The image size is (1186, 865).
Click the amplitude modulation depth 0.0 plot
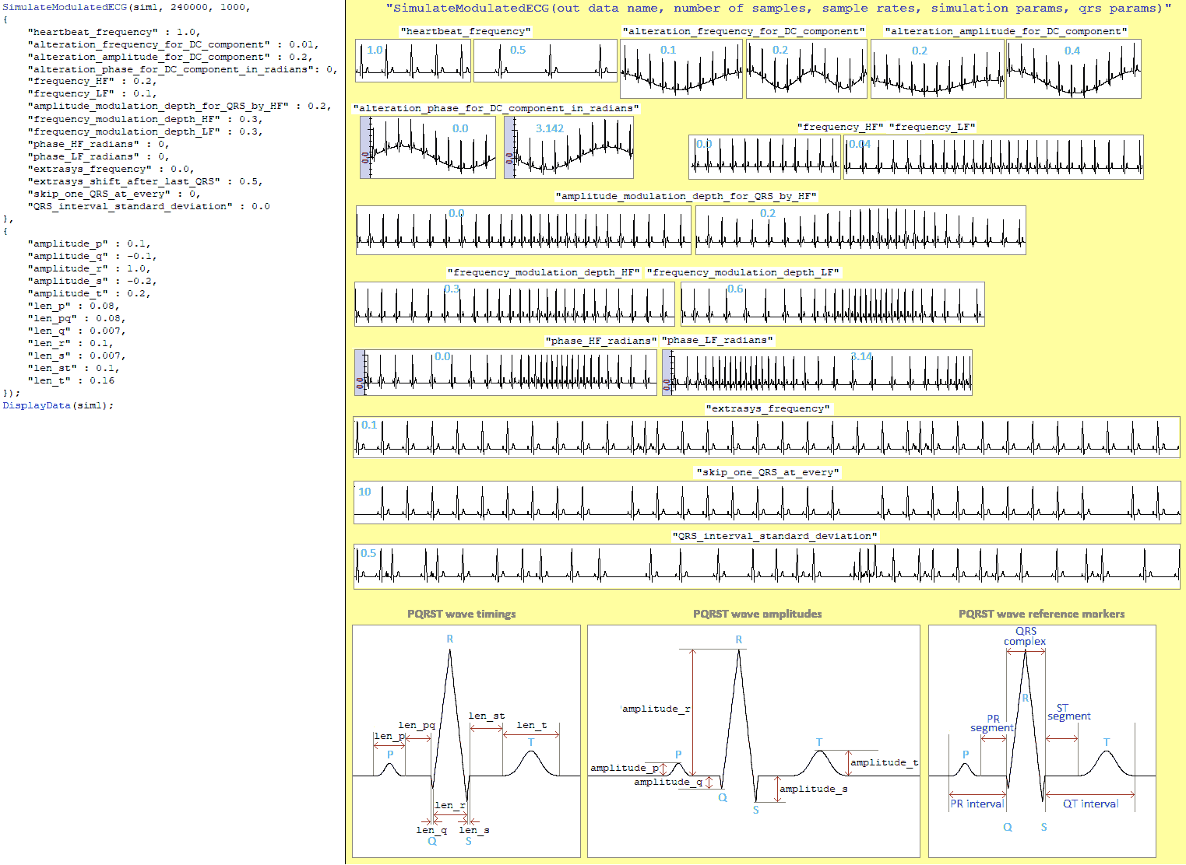(523, 230)
